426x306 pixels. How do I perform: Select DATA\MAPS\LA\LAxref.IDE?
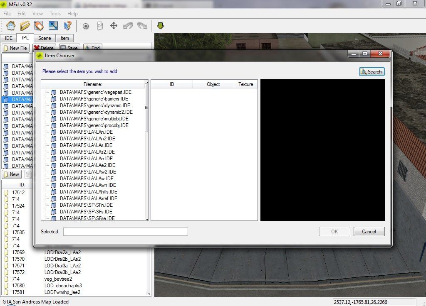pyautogui.click(x=89, y=198)
